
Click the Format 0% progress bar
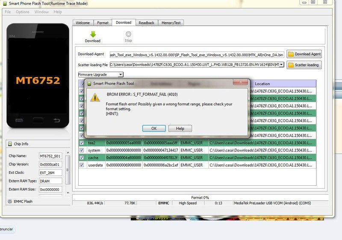click(200, 198)
